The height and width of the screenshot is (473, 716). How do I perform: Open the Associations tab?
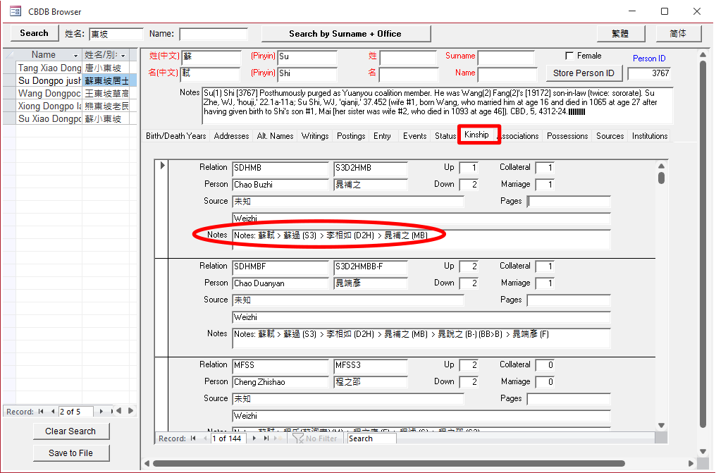click(519, 136)
